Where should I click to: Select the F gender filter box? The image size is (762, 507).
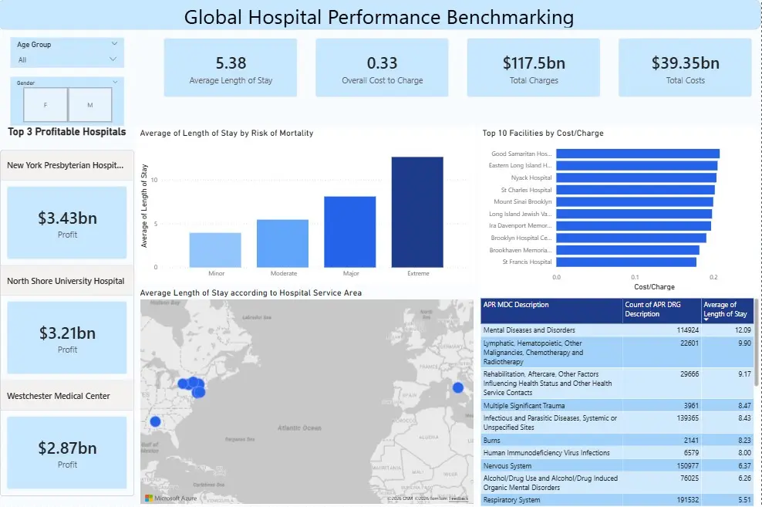tap(46, 104)
